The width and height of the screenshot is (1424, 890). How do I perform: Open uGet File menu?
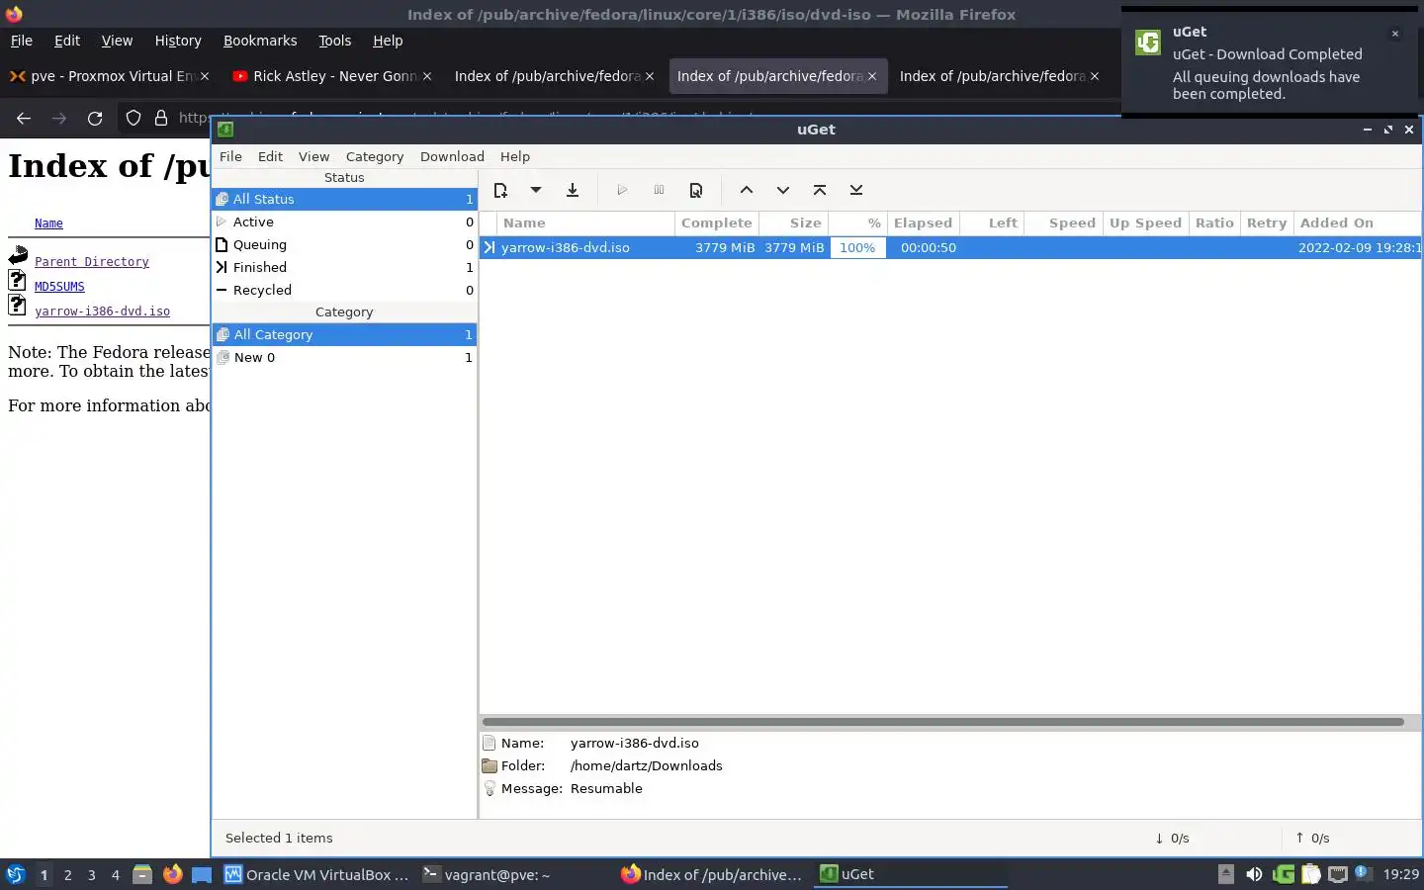[230, 156]
